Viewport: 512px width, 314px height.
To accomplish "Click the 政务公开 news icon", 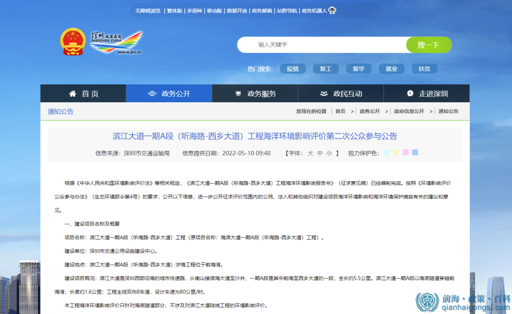I will tap(152, 93).
